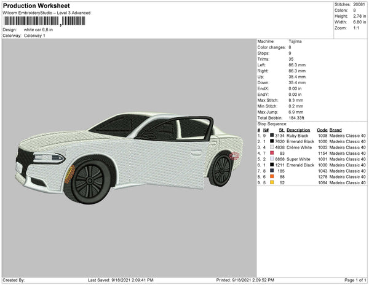Screen dimensions: 369x285
Task: Click the "Colorway 1" value
Action: [x=34, y=36]
